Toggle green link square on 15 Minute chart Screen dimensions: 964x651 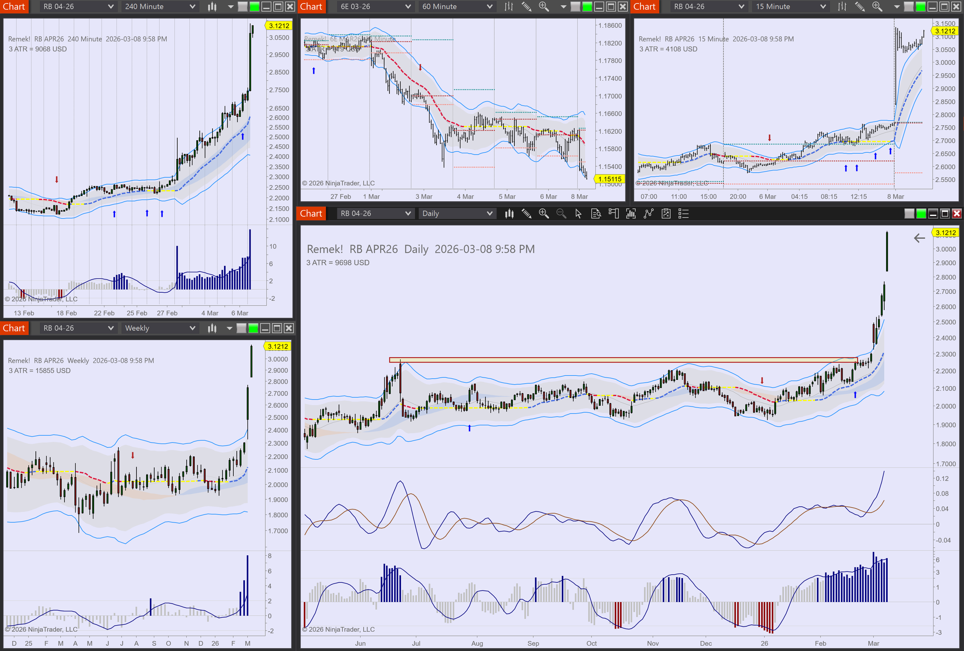[x=920, y=7]
